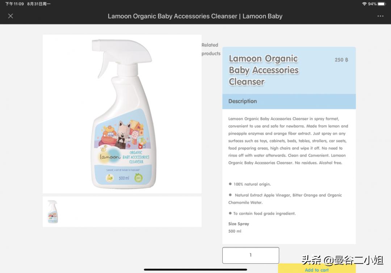Open the Related products link
The width and height of the screenshot is (391, 273).
pos(211,49)
